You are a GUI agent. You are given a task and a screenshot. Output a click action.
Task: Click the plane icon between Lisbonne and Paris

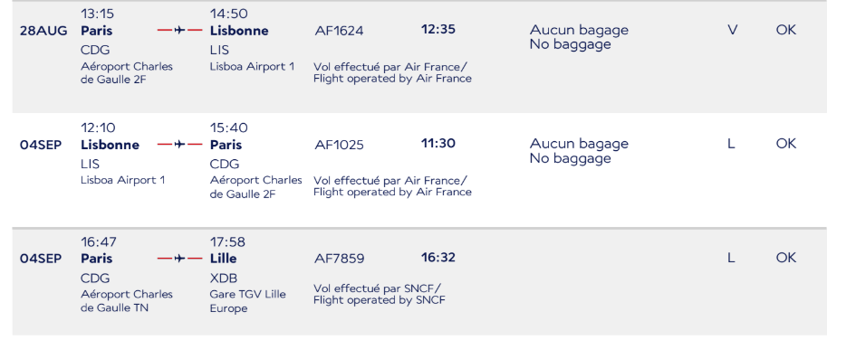(179, 145)
